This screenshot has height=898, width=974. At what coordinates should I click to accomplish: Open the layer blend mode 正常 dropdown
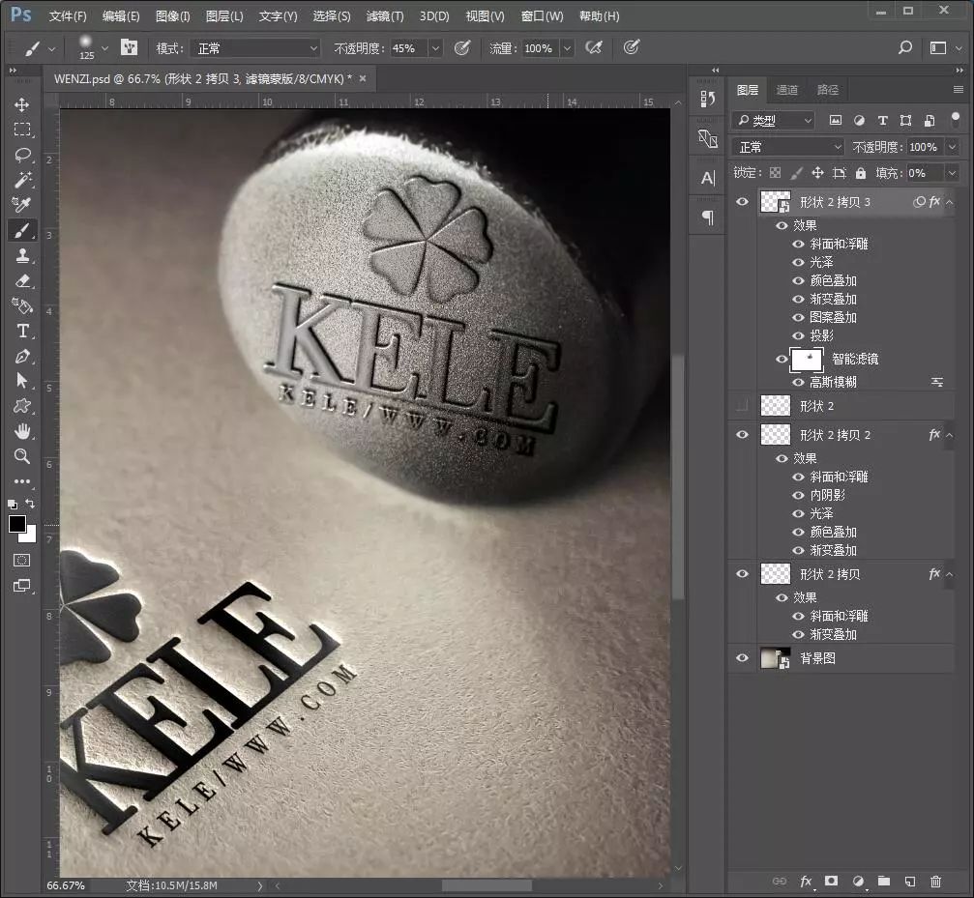(789, 147)
